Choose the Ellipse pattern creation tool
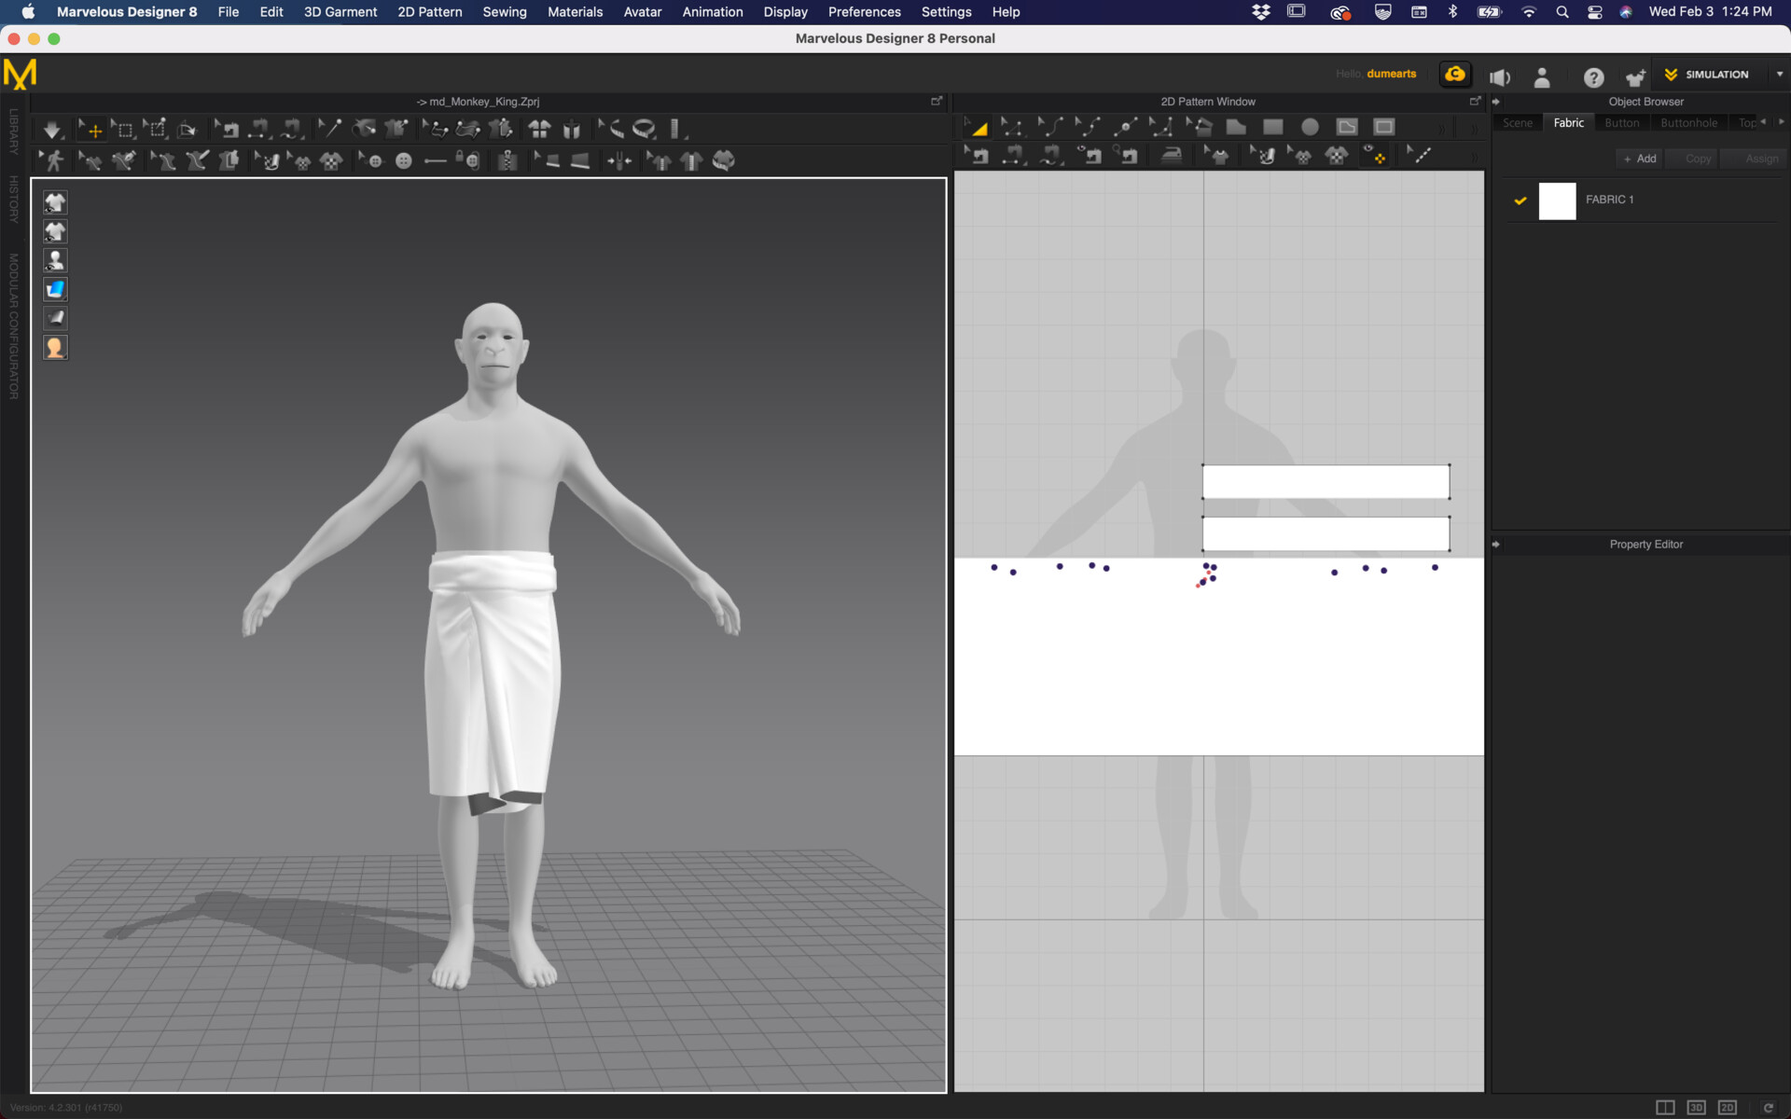The height and width of the screenshot is (1119, 1791). point(1310,127)
